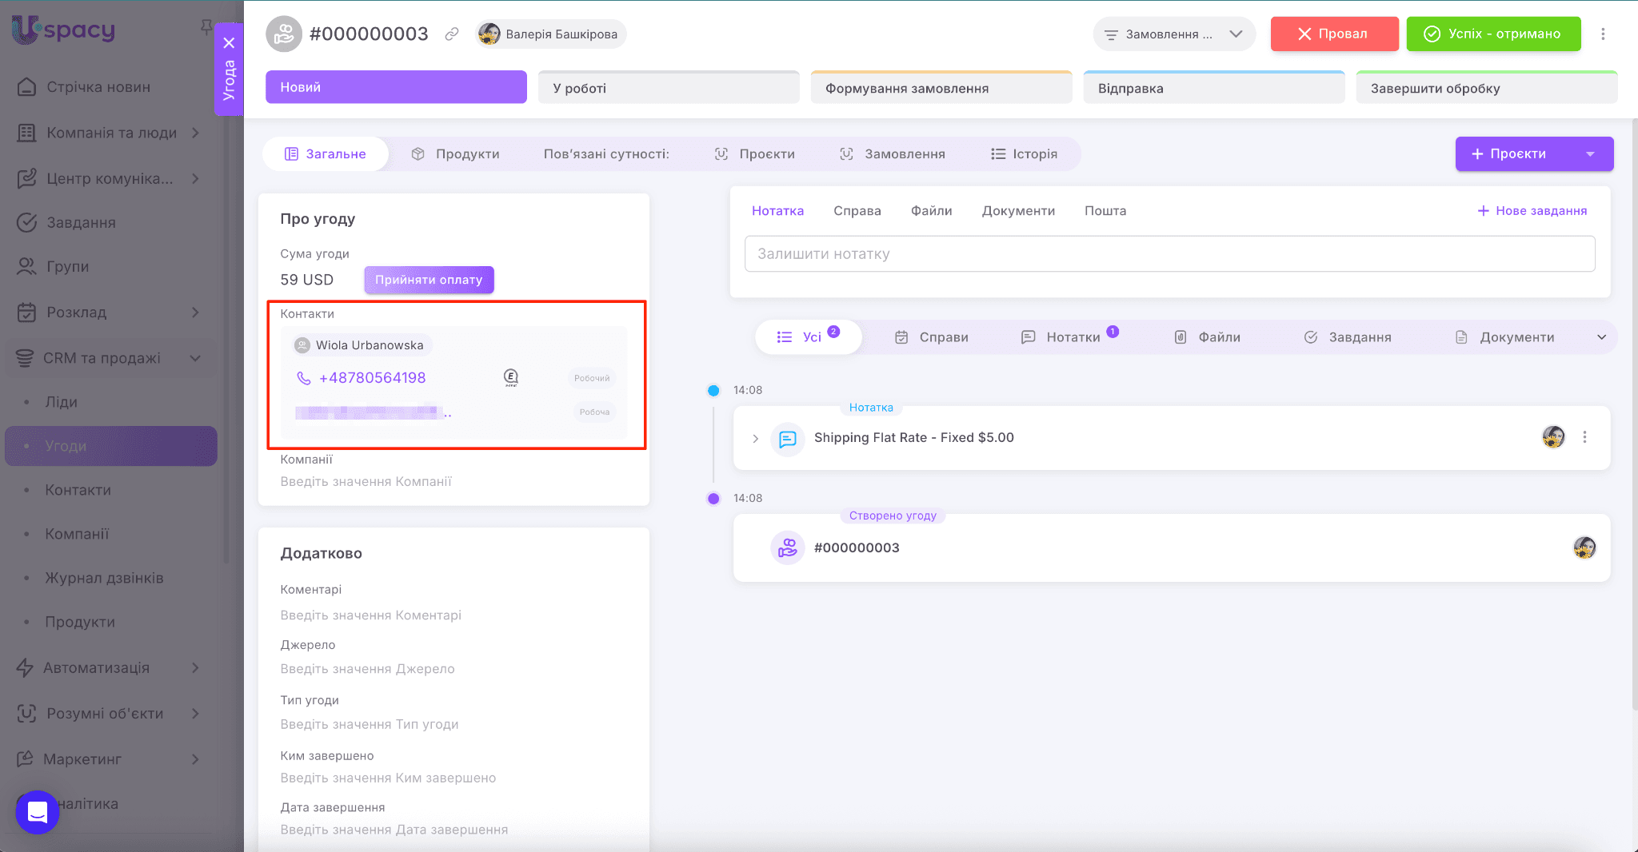Copy deal link with the chain icon
Image resolution: width=1638 pixels, height=852 pixels.
click(452, 34)
